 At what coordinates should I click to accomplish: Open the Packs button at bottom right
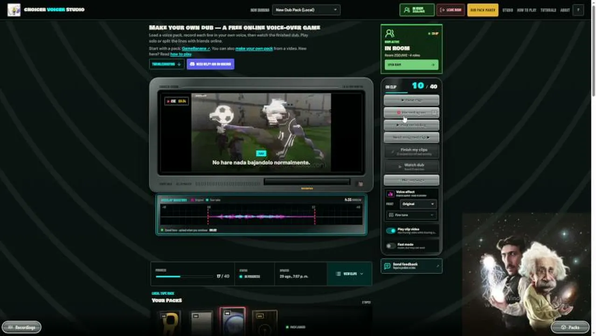click(570, 327)
